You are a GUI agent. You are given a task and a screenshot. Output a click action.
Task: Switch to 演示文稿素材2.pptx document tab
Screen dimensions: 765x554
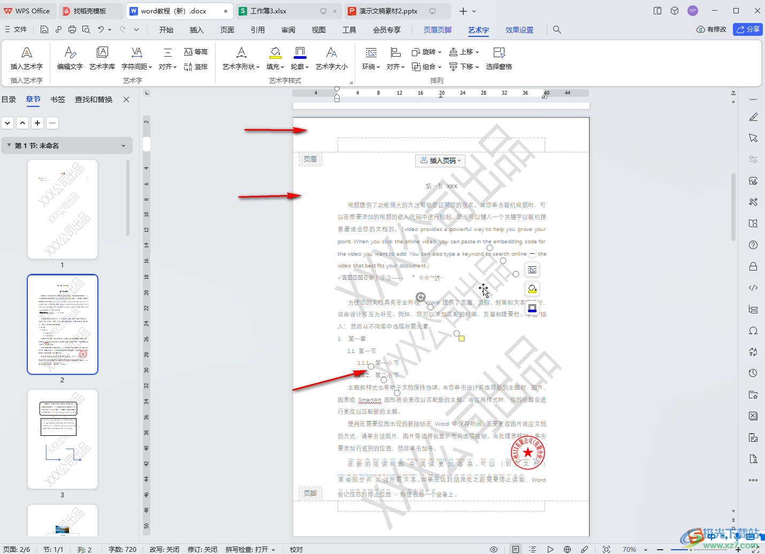click(x=388, y=11)
